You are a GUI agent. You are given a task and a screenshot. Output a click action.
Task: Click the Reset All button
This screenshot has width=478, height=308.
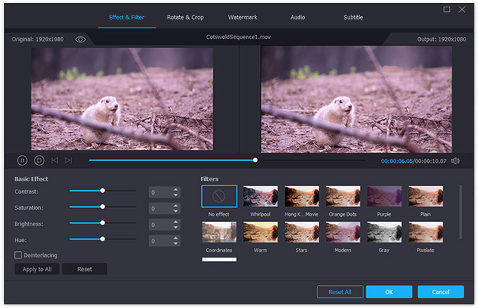coord(339,292)
